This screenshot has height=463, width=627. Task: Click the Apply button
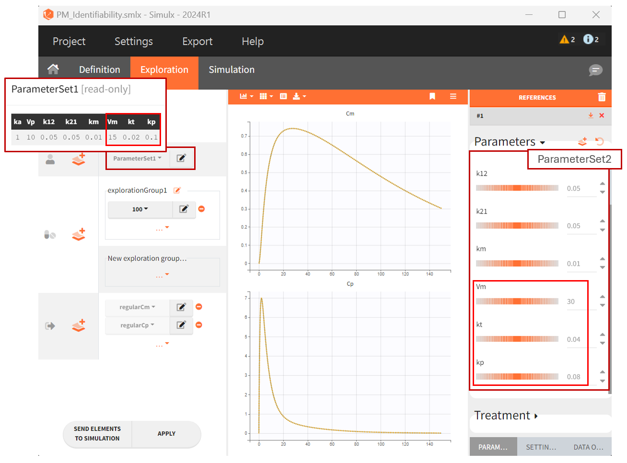166,434
